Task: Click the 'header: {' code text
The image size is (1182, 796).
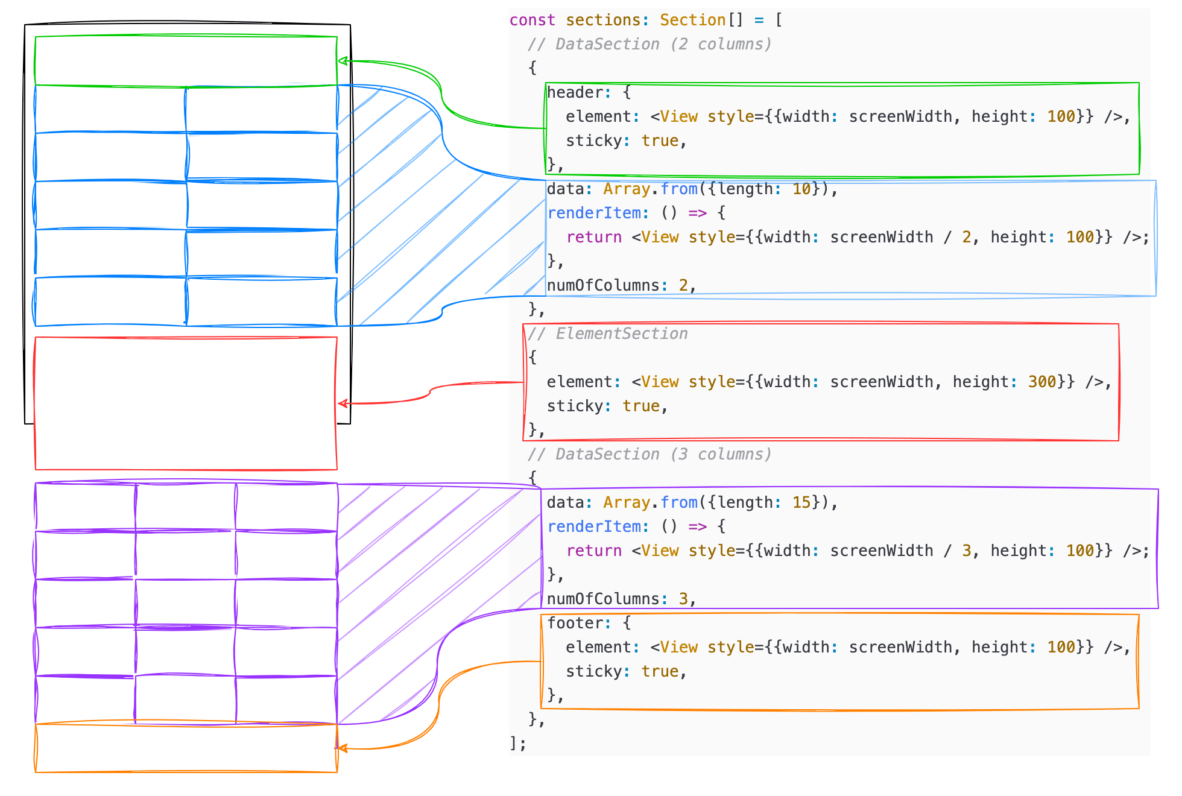Action: pos(589,92)
